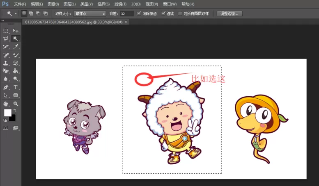This screenshot has width=319, height=186.
Task: Choose the Lasso tool
Action: click(x=6, y=39)
